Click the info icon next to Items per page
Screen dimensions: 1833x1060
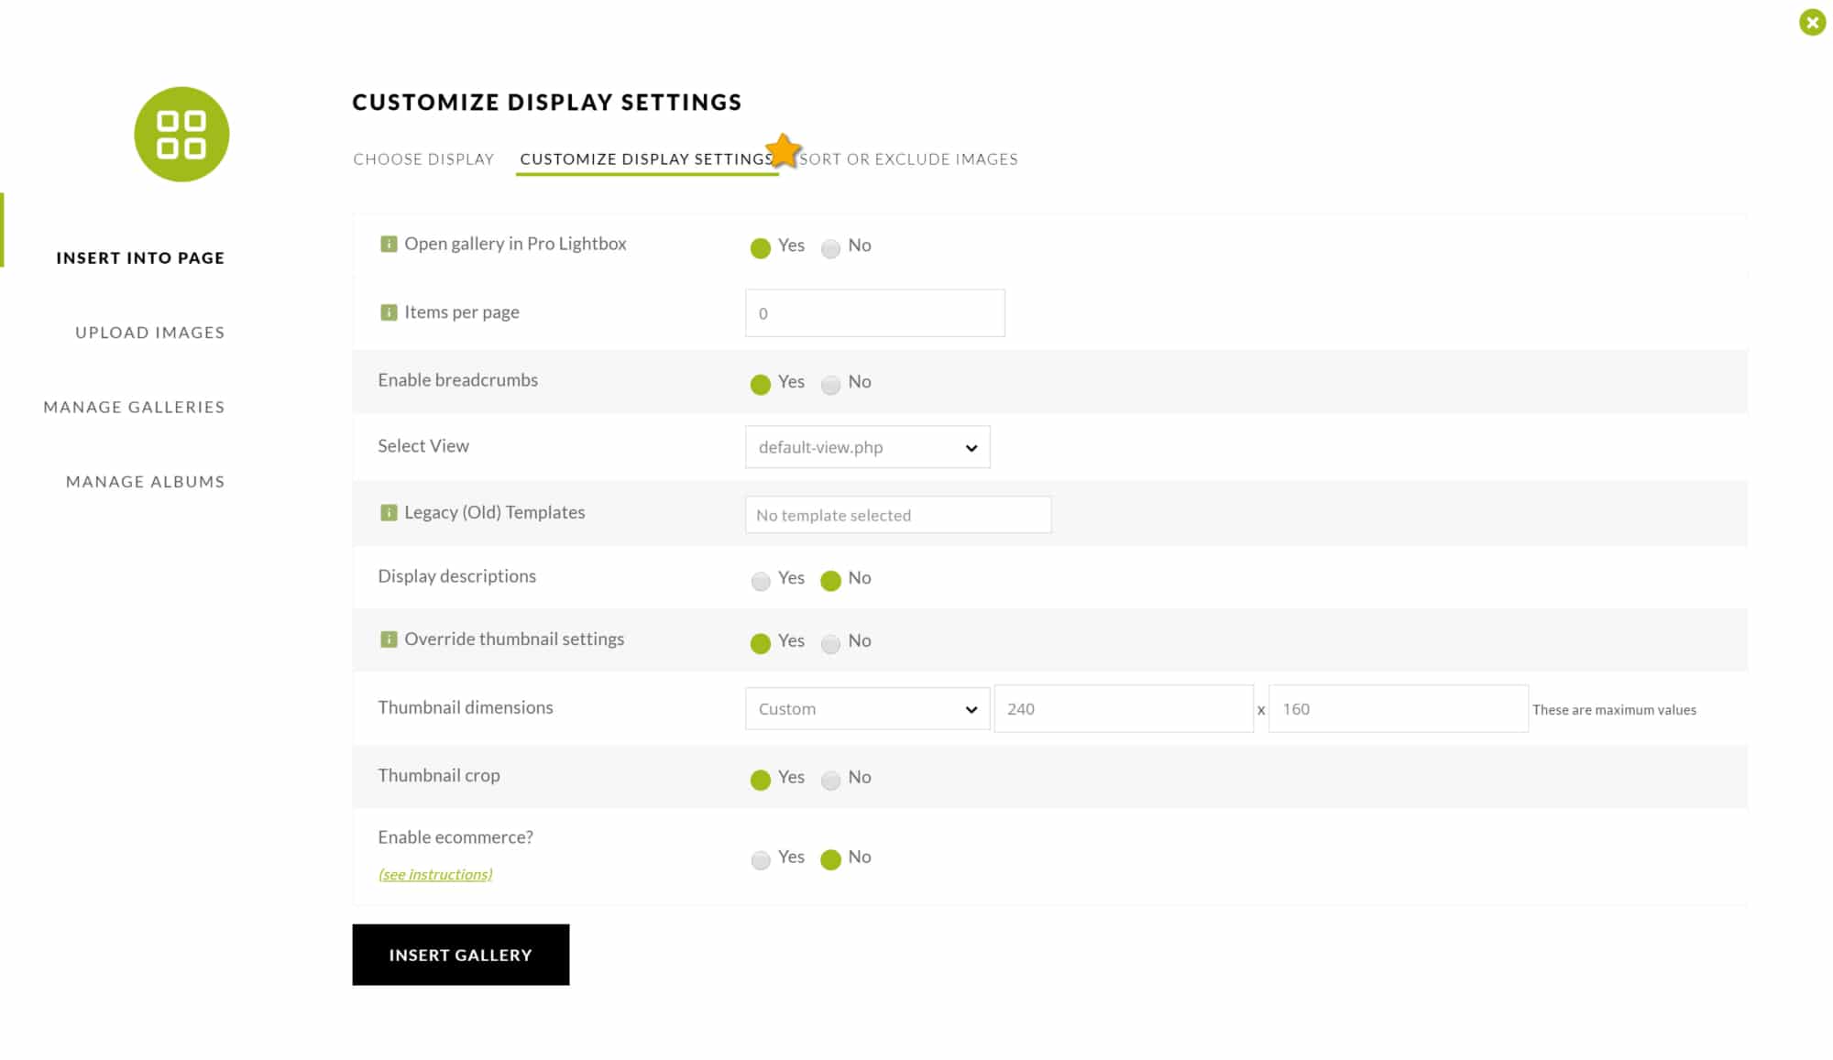tap(389, 312)
